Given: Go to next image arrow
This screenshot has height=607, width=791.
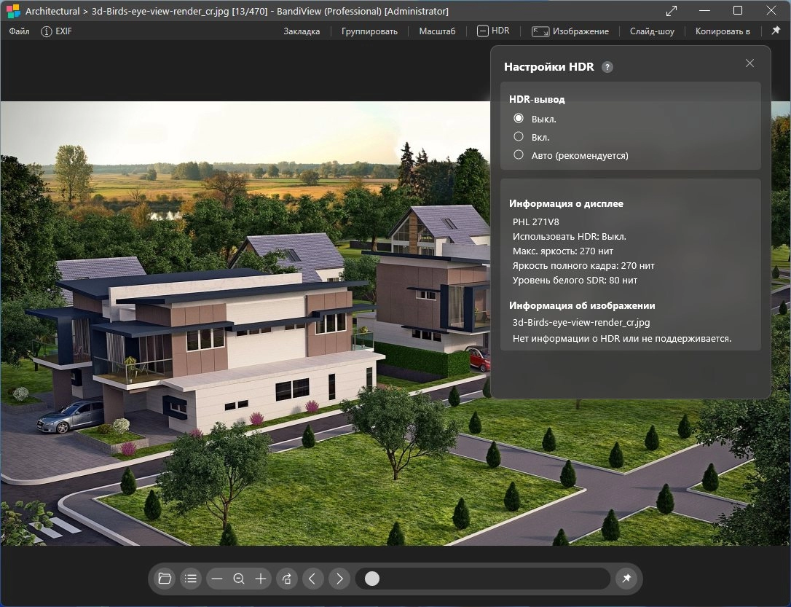Looking at the screenshot, I should [x=339, y=579].
